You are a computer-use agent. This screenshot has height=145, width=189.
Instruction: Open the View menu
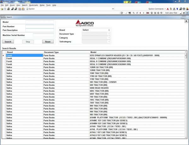(x=18, y=5)
